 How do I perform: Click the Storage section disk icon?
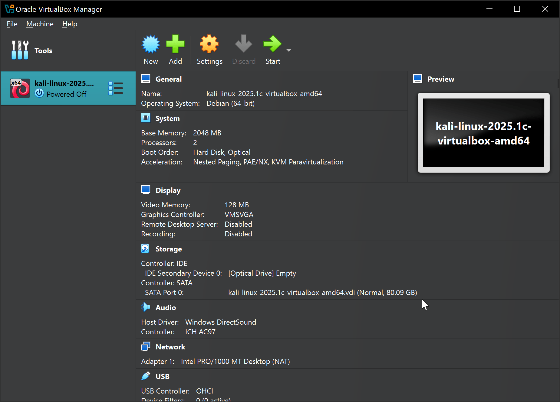click(x=146, y=248)
